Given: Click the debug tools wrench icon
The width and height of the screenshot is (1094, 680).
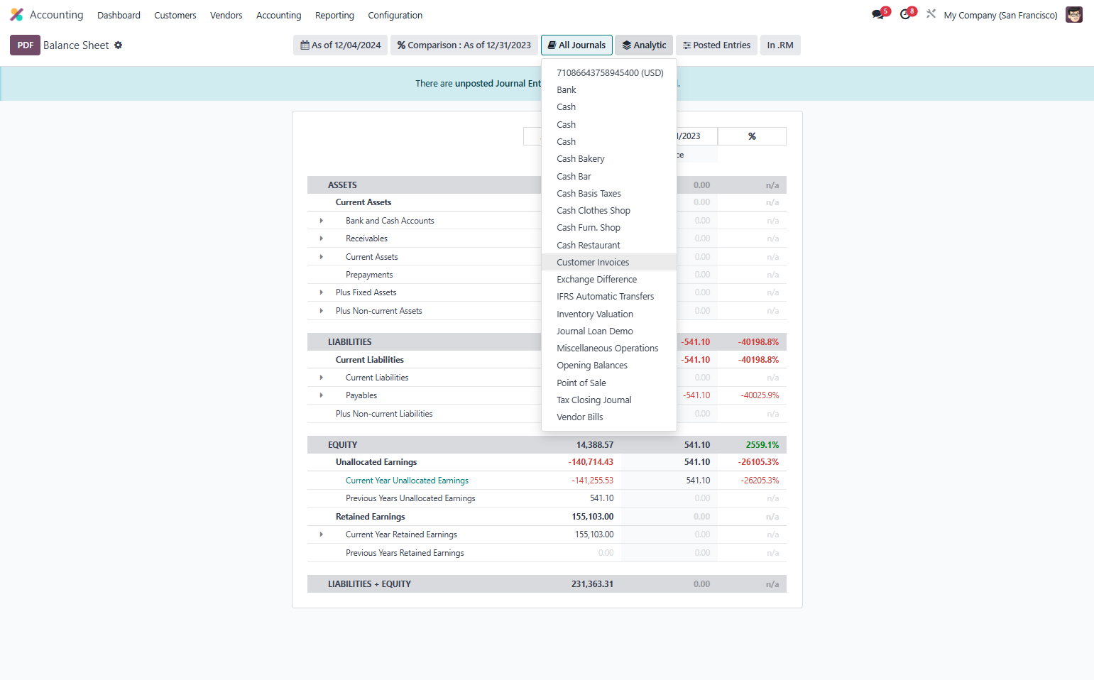Looking at the screenshot, I should point(931,14).
